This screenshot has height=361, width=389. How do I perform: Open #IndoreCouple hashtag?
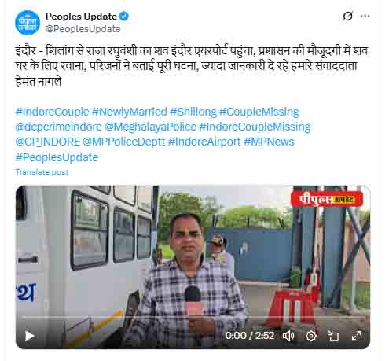(x=52, y=112)
